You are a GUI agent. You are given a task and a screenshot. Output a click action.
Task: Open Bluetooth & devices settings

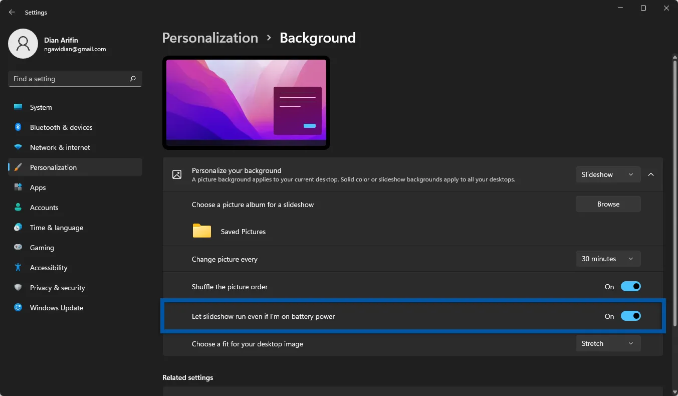pos(18,127)
